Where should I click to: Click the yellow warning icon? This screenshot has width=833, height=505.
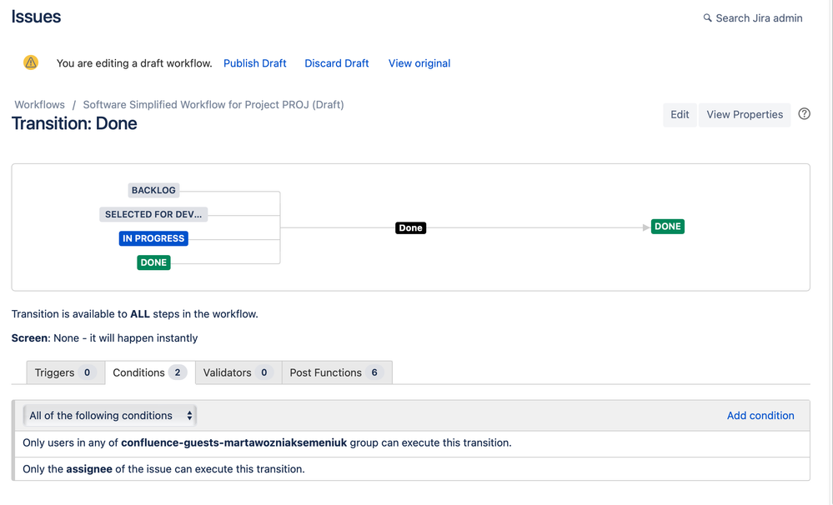(31, 62)
